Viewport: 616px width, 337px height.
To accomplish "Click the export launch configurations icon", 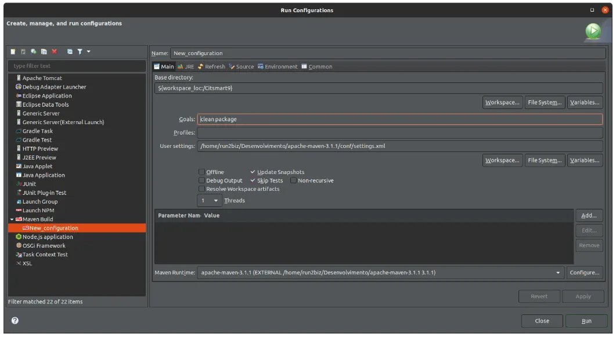I will point(34,52).
